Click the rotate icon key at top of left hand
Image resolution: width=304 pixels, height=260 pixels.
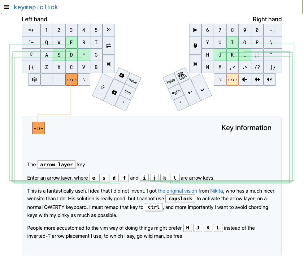[108, 30]
